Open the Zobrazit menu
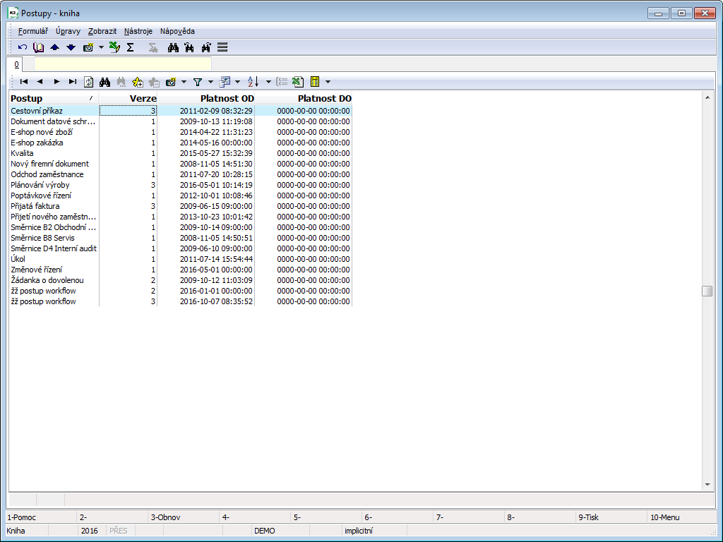Screen dimensions: 723x542 [102, 31]
